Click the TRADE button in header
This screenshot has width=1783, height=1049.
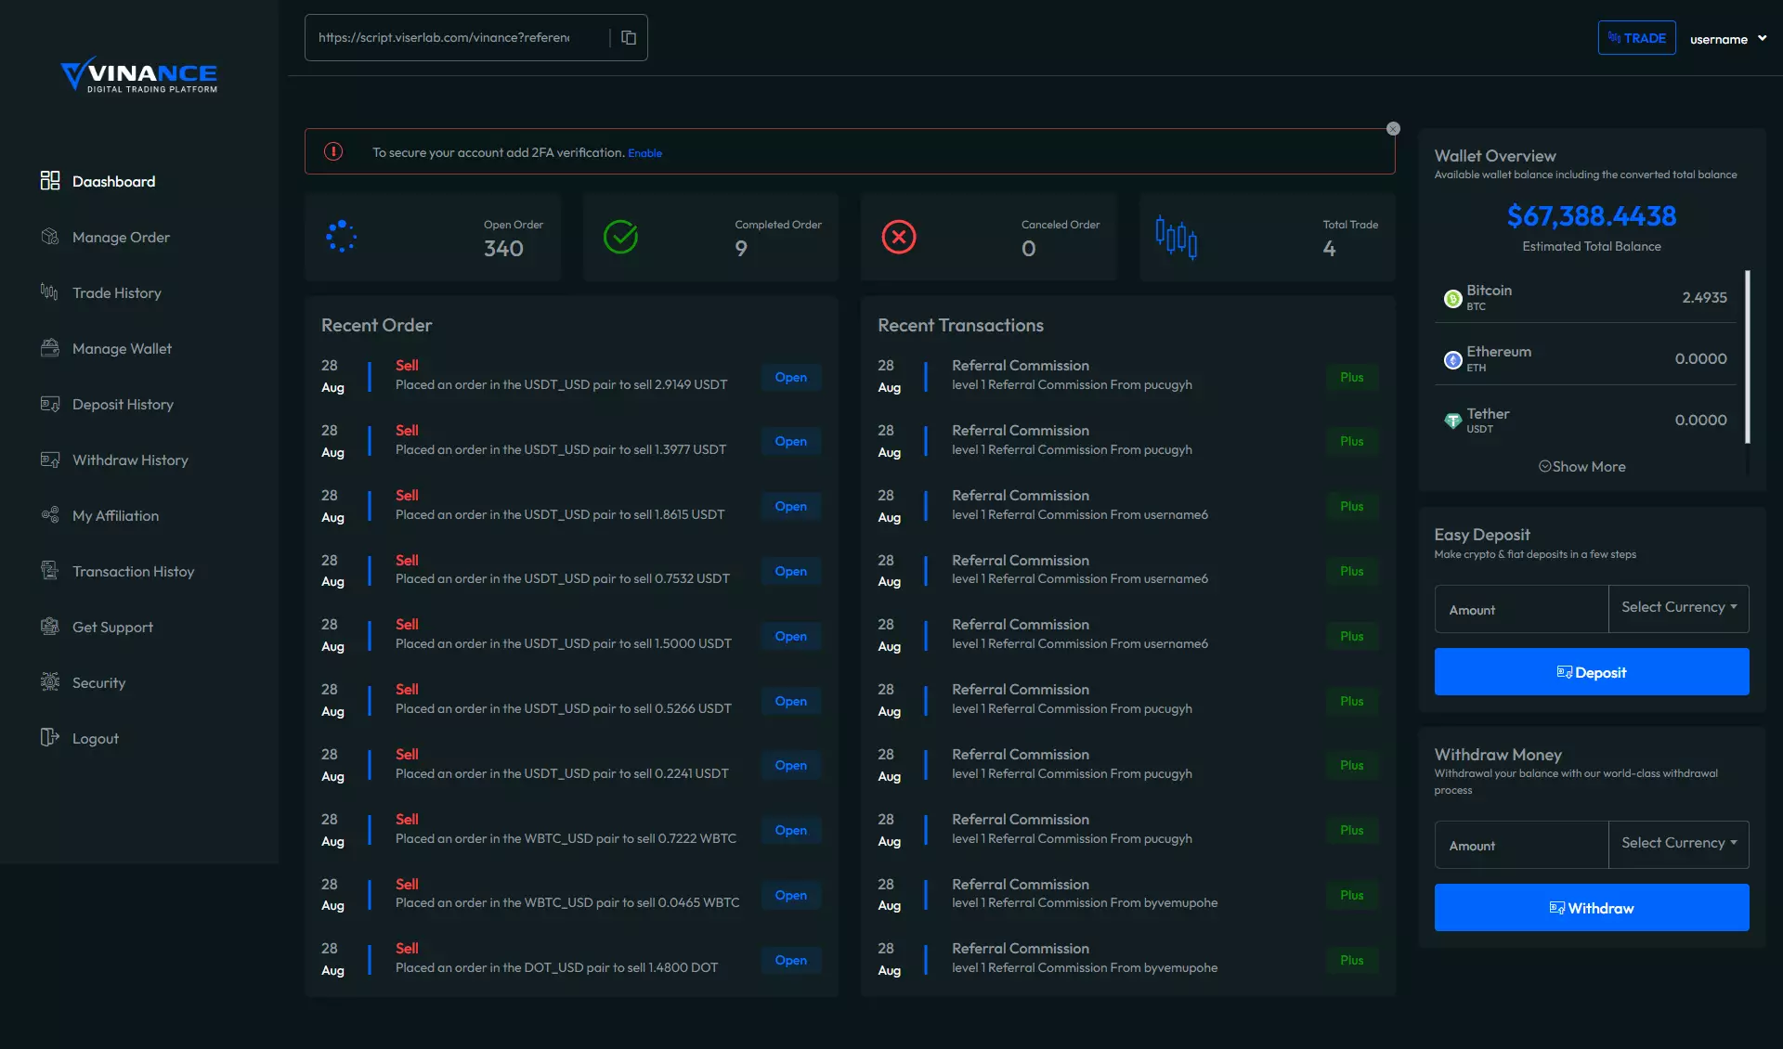[x=1636, y=38]
